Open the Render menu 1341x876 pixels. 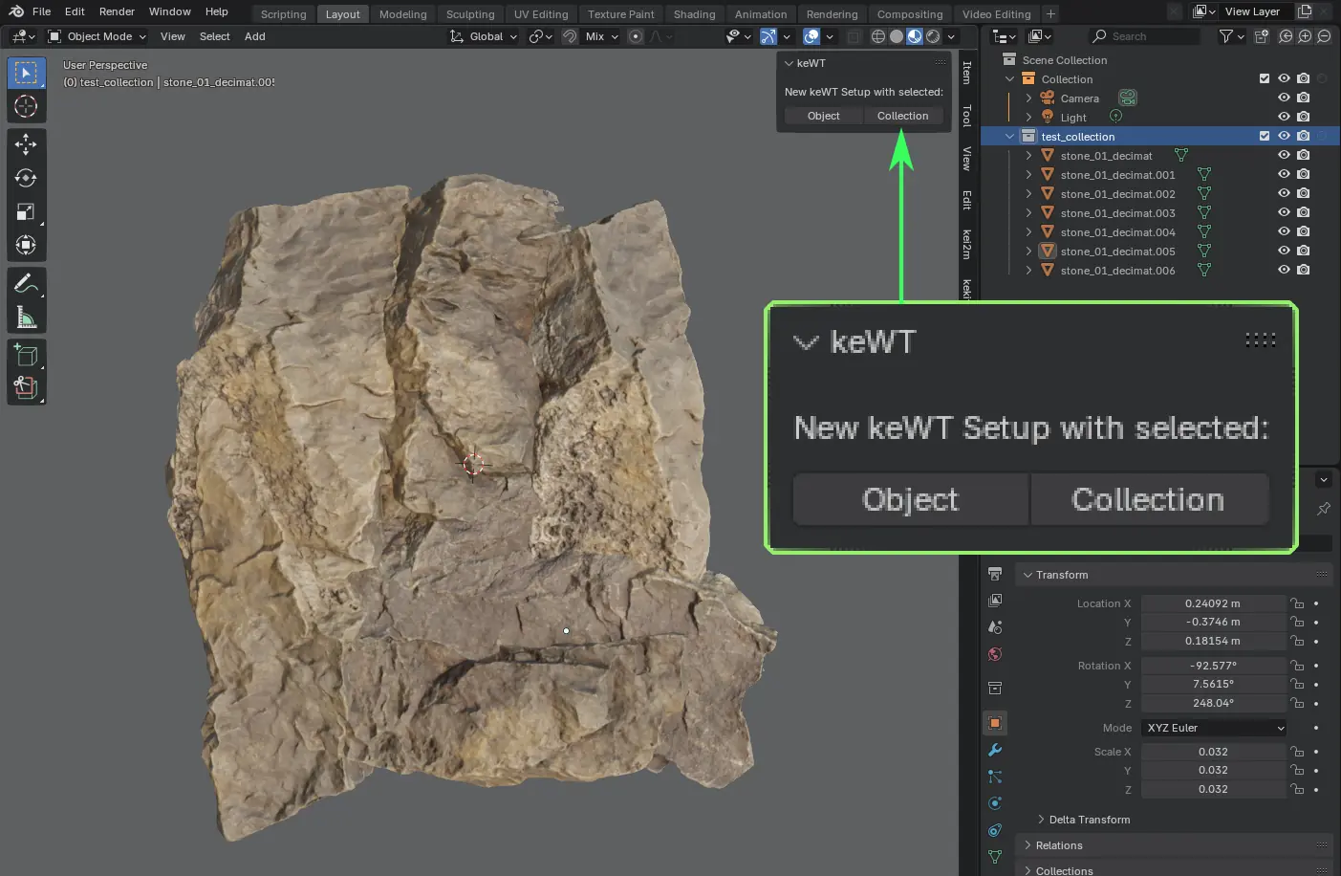coord(117,11)
